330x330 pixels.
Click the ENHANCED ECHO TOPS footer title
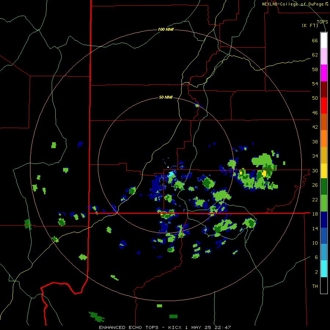click(129, 327)
